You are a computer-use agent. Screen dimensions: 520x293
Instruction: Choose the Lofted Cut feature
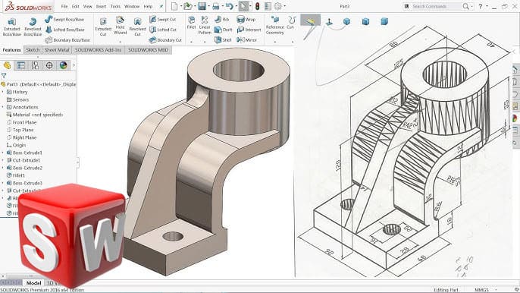point(163,30)
